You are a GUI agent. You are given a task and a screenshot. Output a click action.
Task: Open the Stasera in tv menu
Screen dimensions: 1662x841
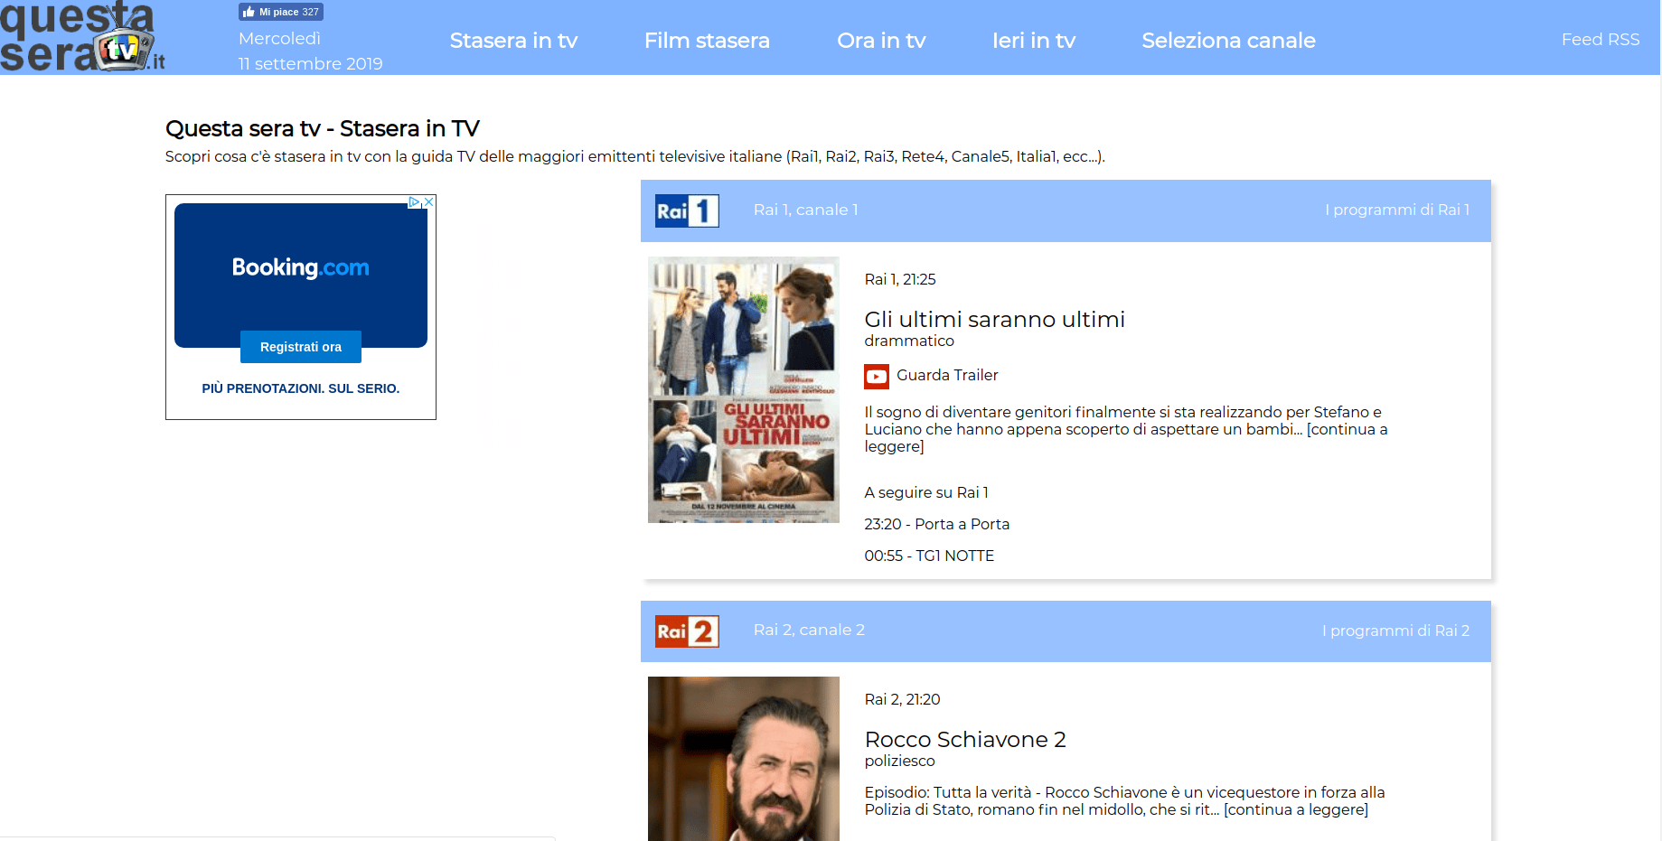click(x=513, y=41)
